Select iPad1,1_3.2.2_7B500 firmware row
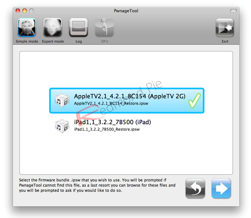This screenshot has width=251, height=218. [x=127, y=126]
